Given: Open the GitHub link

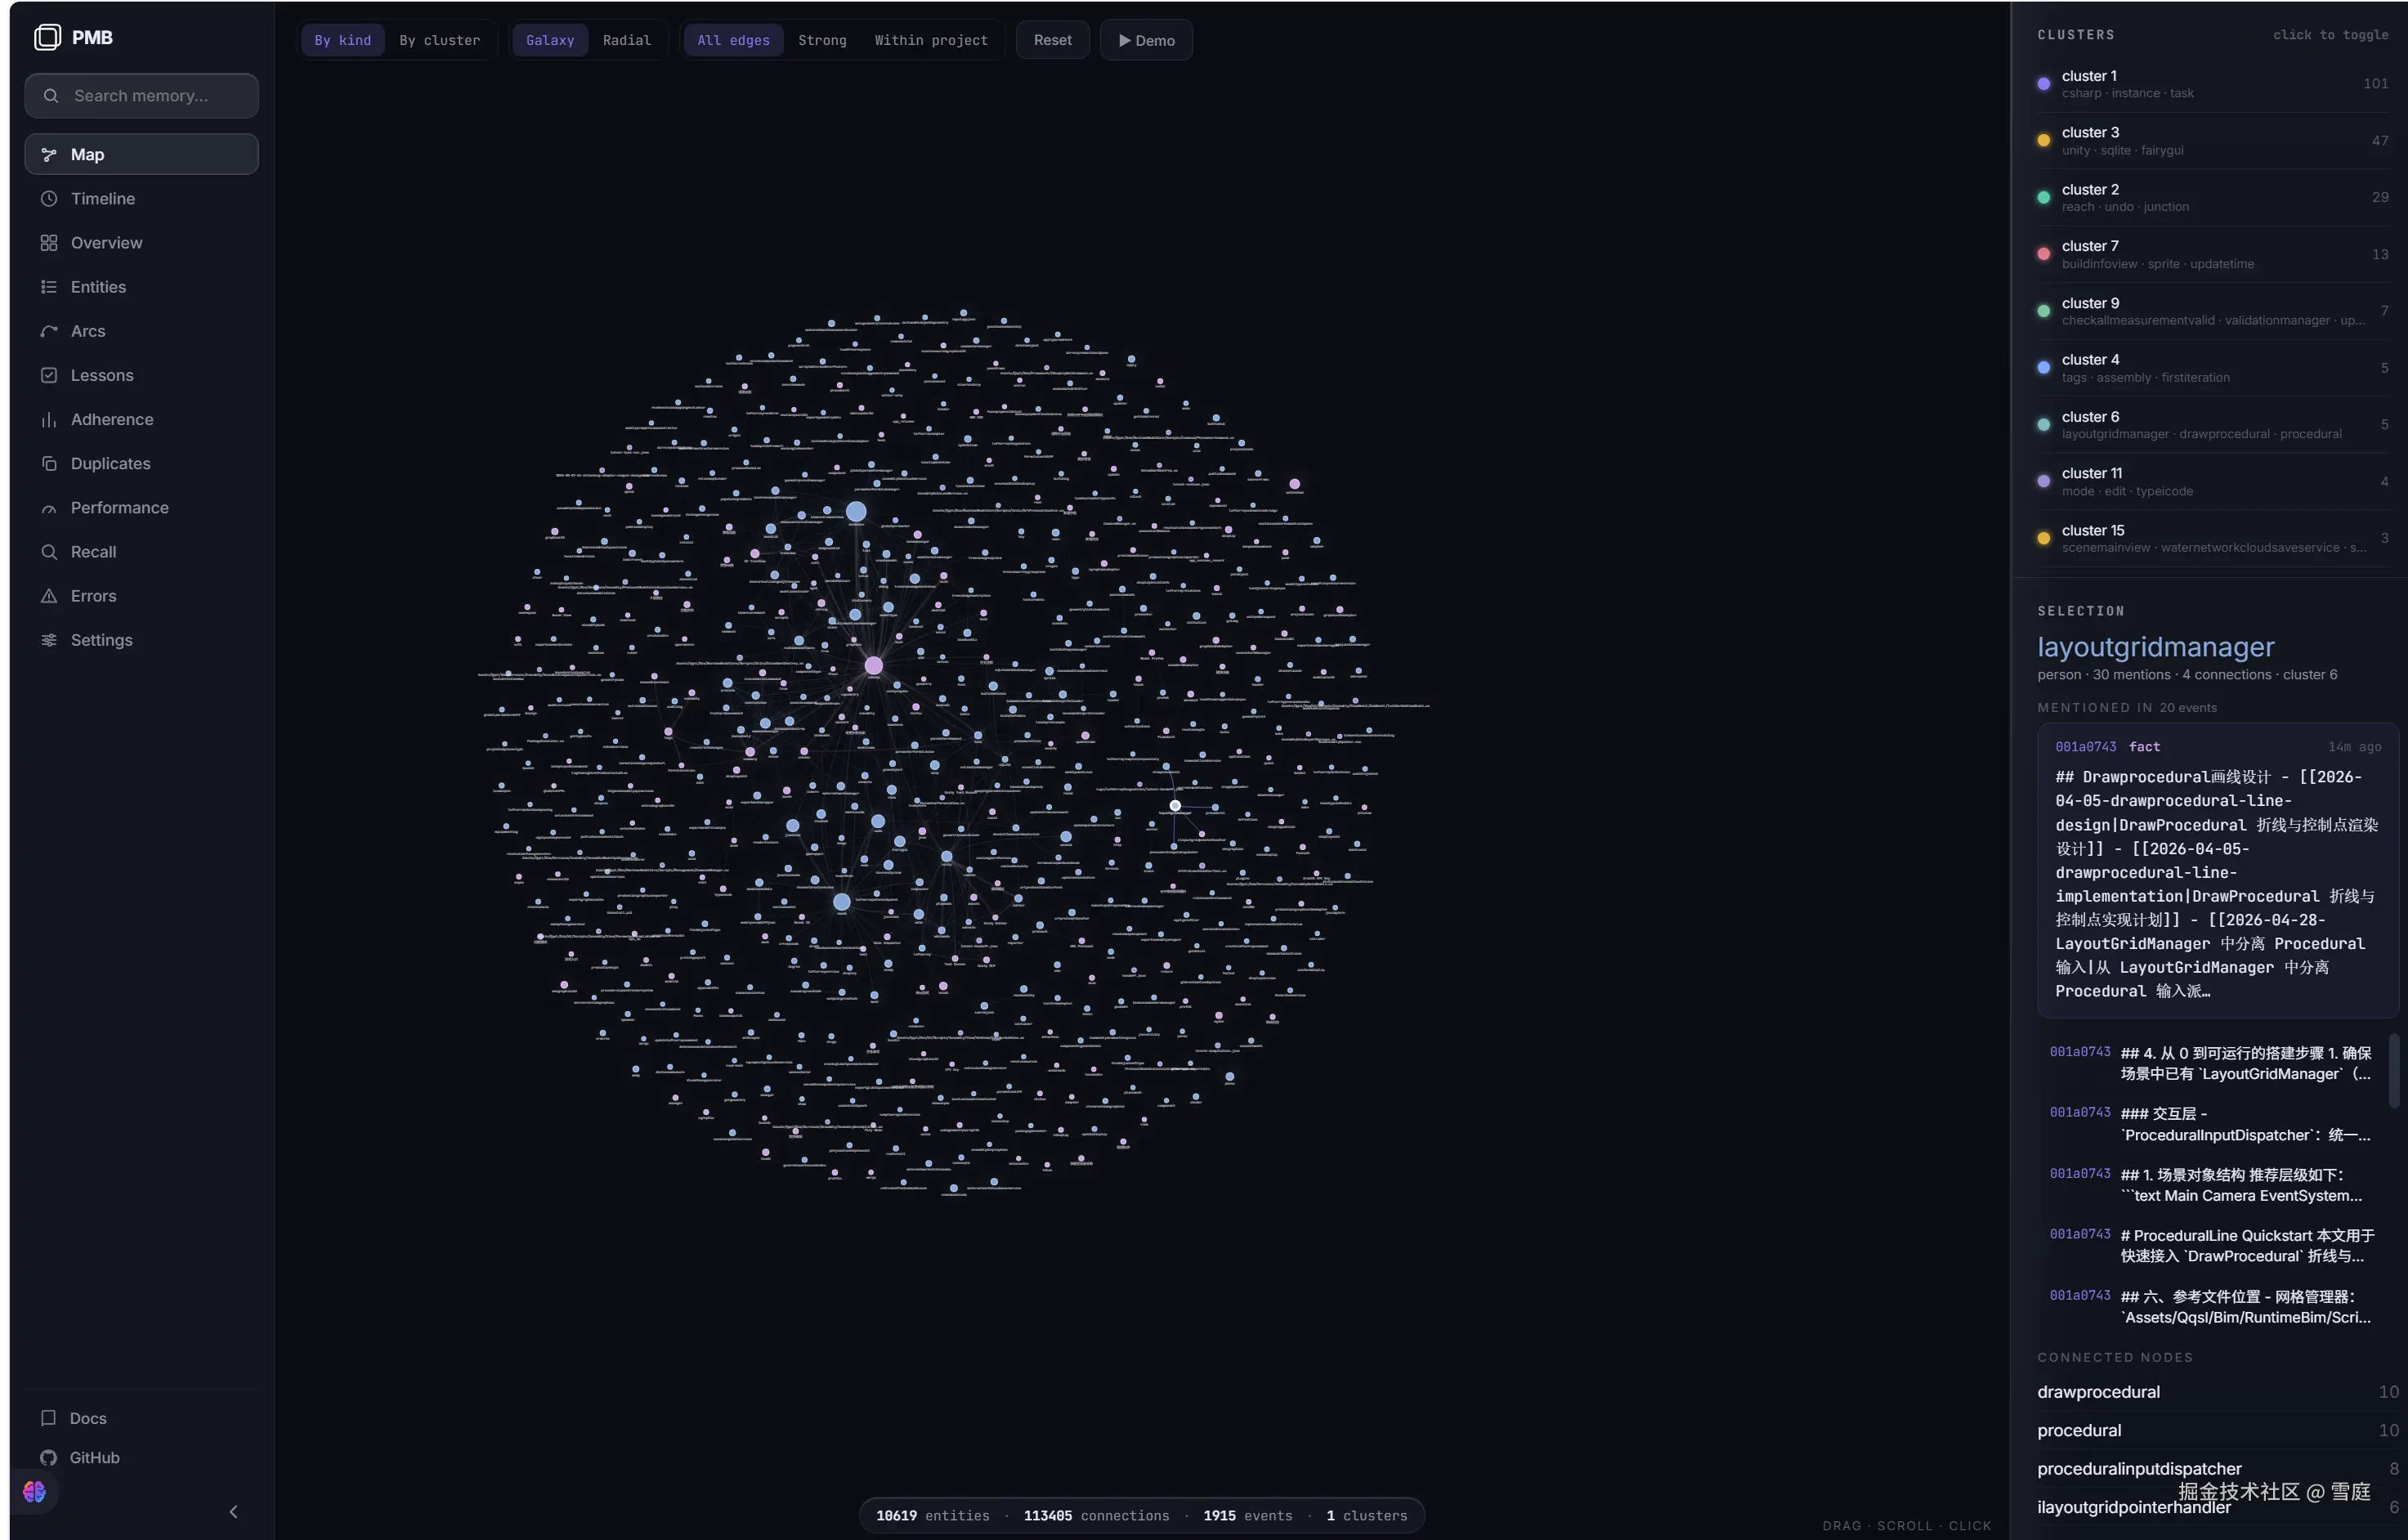Looking at the screenshot, I should point(141,1457).
